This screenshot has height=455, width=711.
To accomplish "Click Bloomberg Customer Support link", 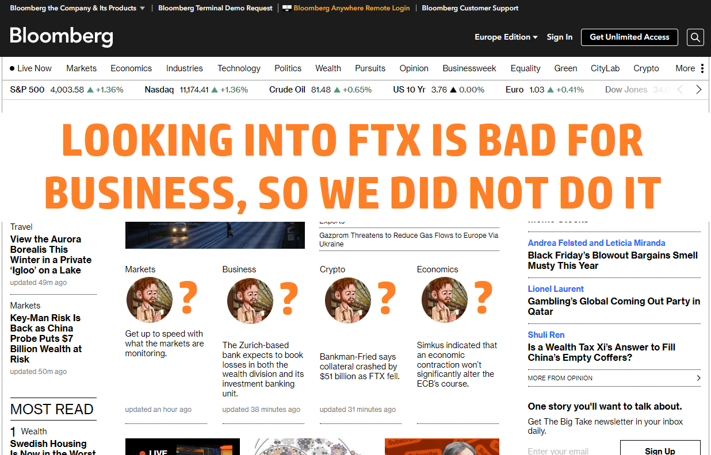I will [470, 8].
